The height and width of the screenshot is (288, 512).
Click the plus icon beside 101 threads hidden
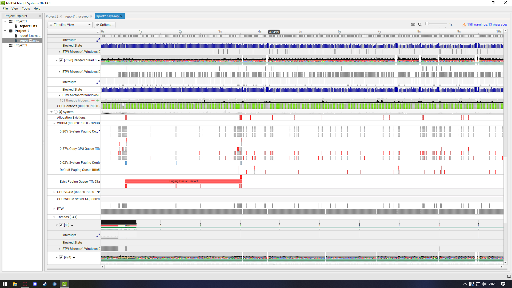[98, 101]
